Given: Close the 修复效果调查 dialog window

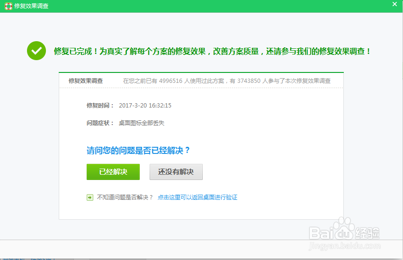Looking at the screenshot, I should click(x=394, y=4).
